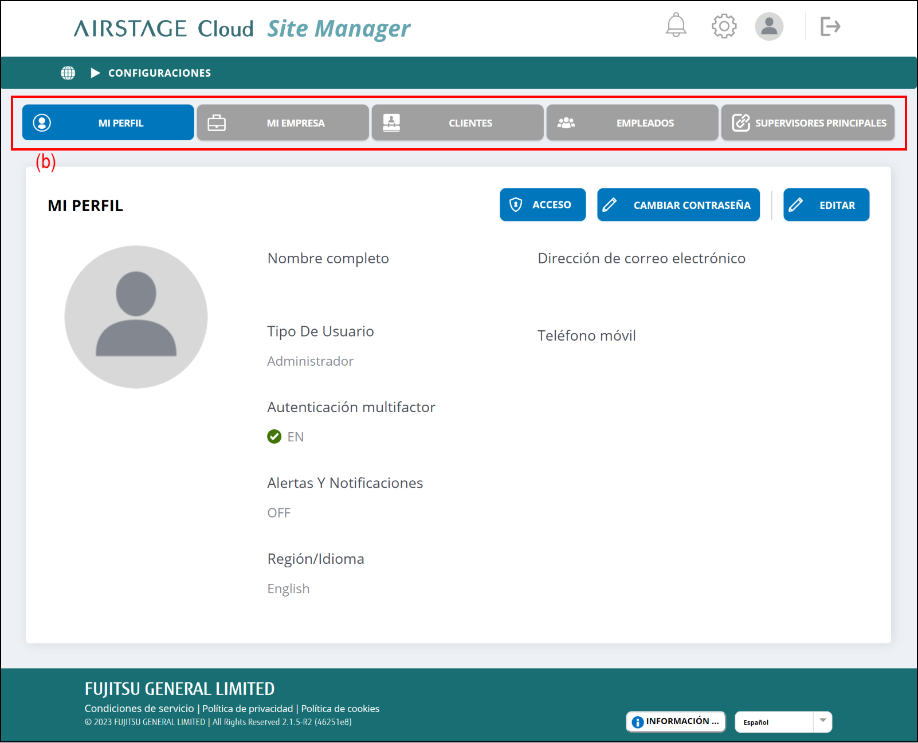Image resolution: width=918 pixels, height=743 pixels.
Task: Click the briefcase icon on Mi Empresa
Action: tap(217, 123)
